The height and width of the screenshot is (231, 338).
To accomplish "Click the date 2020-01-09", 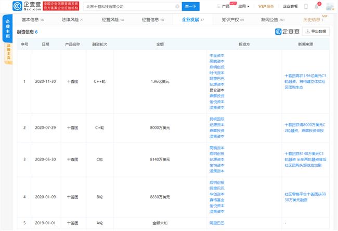I will (x=45, y=197).
